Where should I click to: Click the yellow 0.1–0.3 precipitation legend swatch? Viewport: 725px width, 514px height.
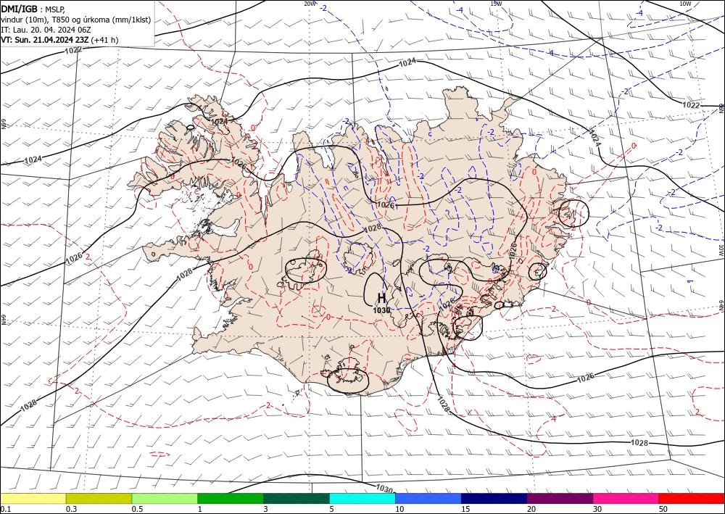pyautogui.click(x=33, y=499)
